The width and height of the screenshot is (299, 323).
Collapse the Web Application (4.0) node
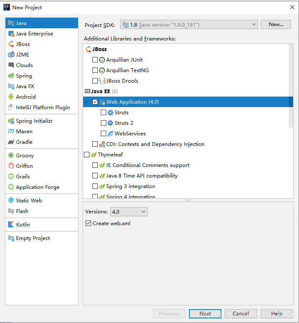coord(86,102)
